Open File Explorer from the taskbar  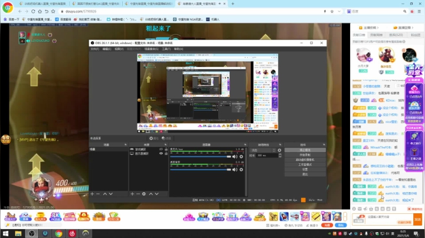click(x=18, y=233)
